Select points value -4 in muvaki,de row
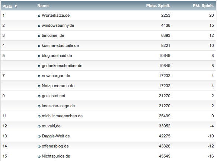This screenshot has height=162, width=217. 212,126
